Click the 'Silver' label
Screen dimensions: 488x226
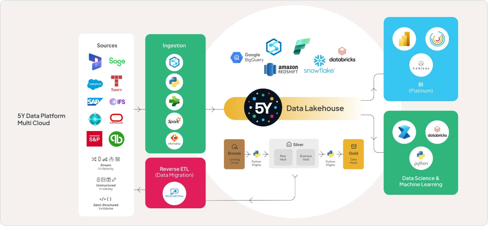[x=298, y=145]
